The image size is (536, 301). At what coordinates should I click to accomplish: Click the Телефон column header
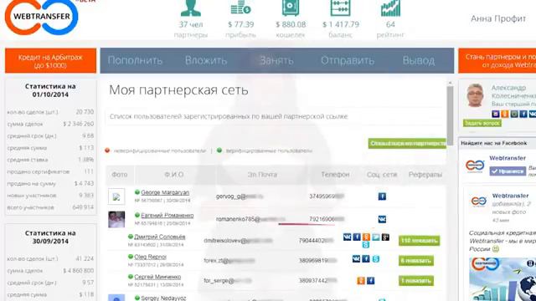pyautogui.click(x=335, y=175)
